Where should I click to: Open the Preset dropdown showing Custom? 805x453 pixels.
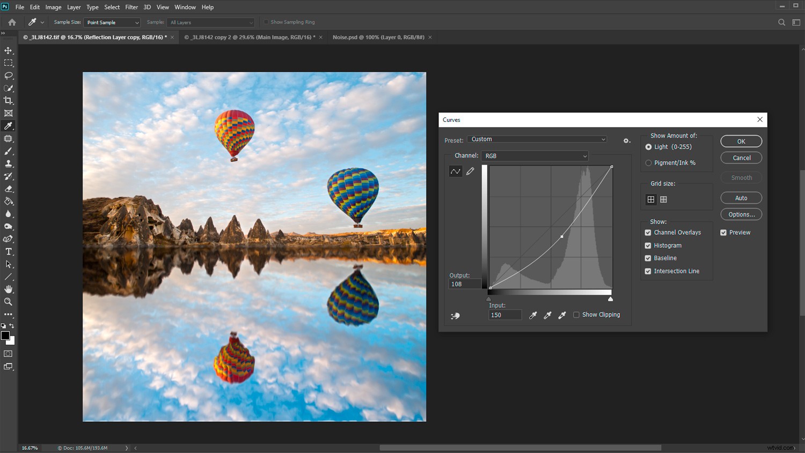537,139
